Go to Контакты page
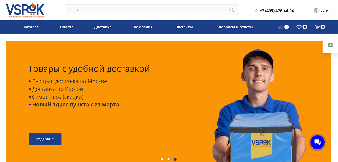338x162 pixels. pos(184,27)
